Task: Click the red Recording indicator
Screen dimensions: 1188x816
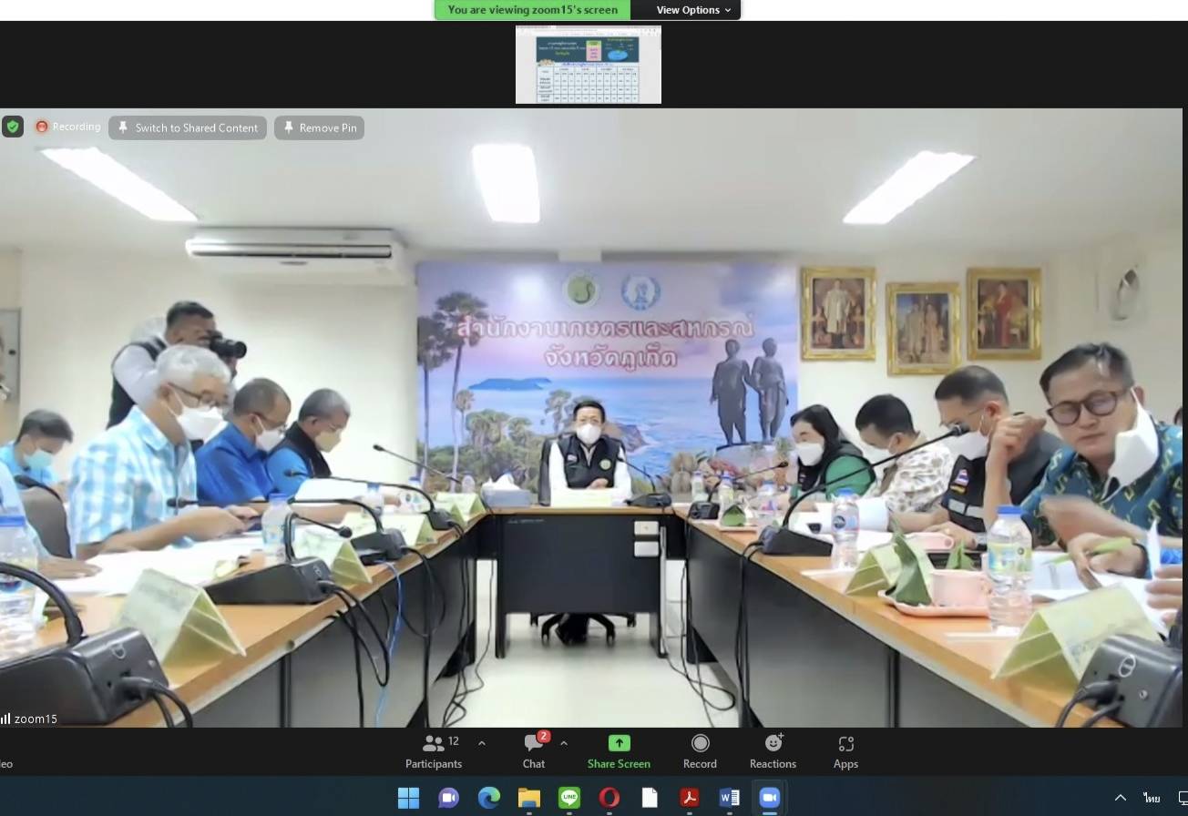Action: click(x=68, y=127)
